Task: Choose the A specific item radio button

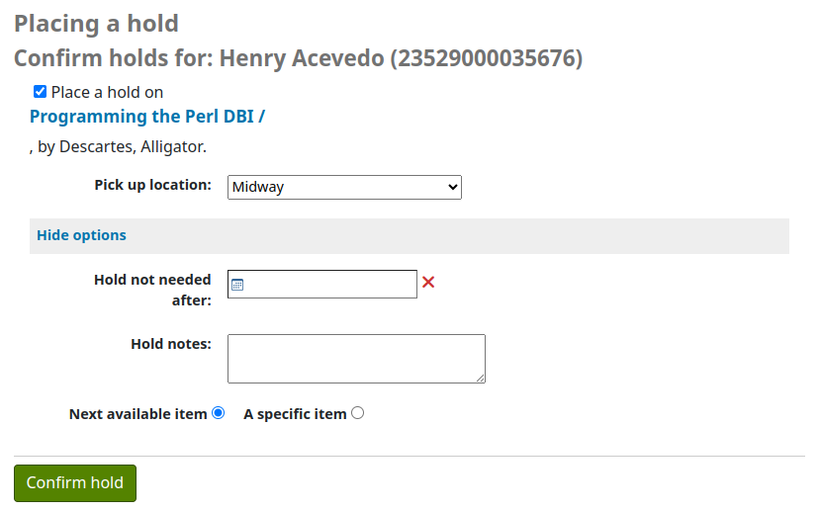Action: [x=357, y=413]
